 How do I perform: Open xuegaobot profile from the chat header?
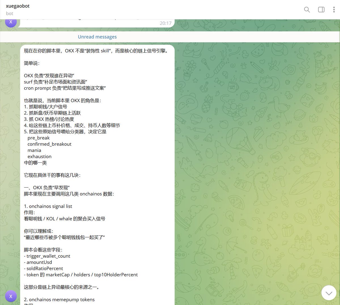pos(18,6)
